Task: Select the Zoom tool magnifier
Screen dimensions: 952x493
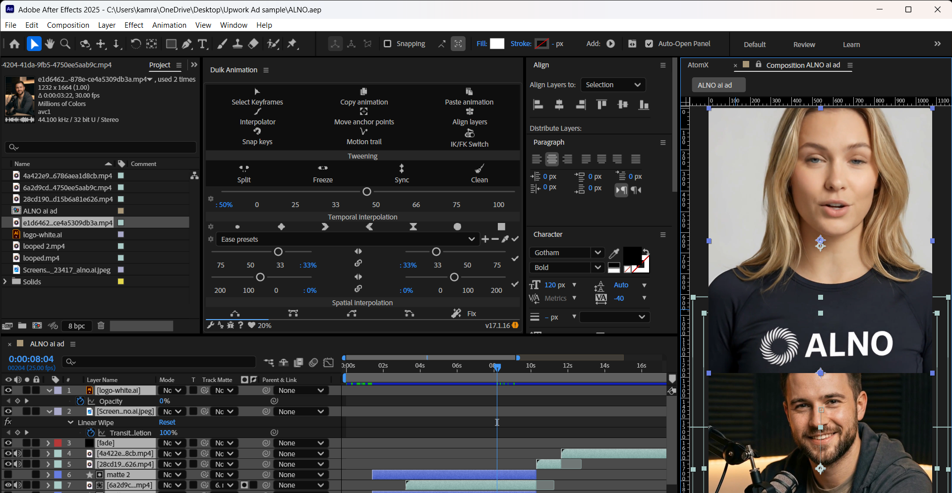Action: (65, 44)
